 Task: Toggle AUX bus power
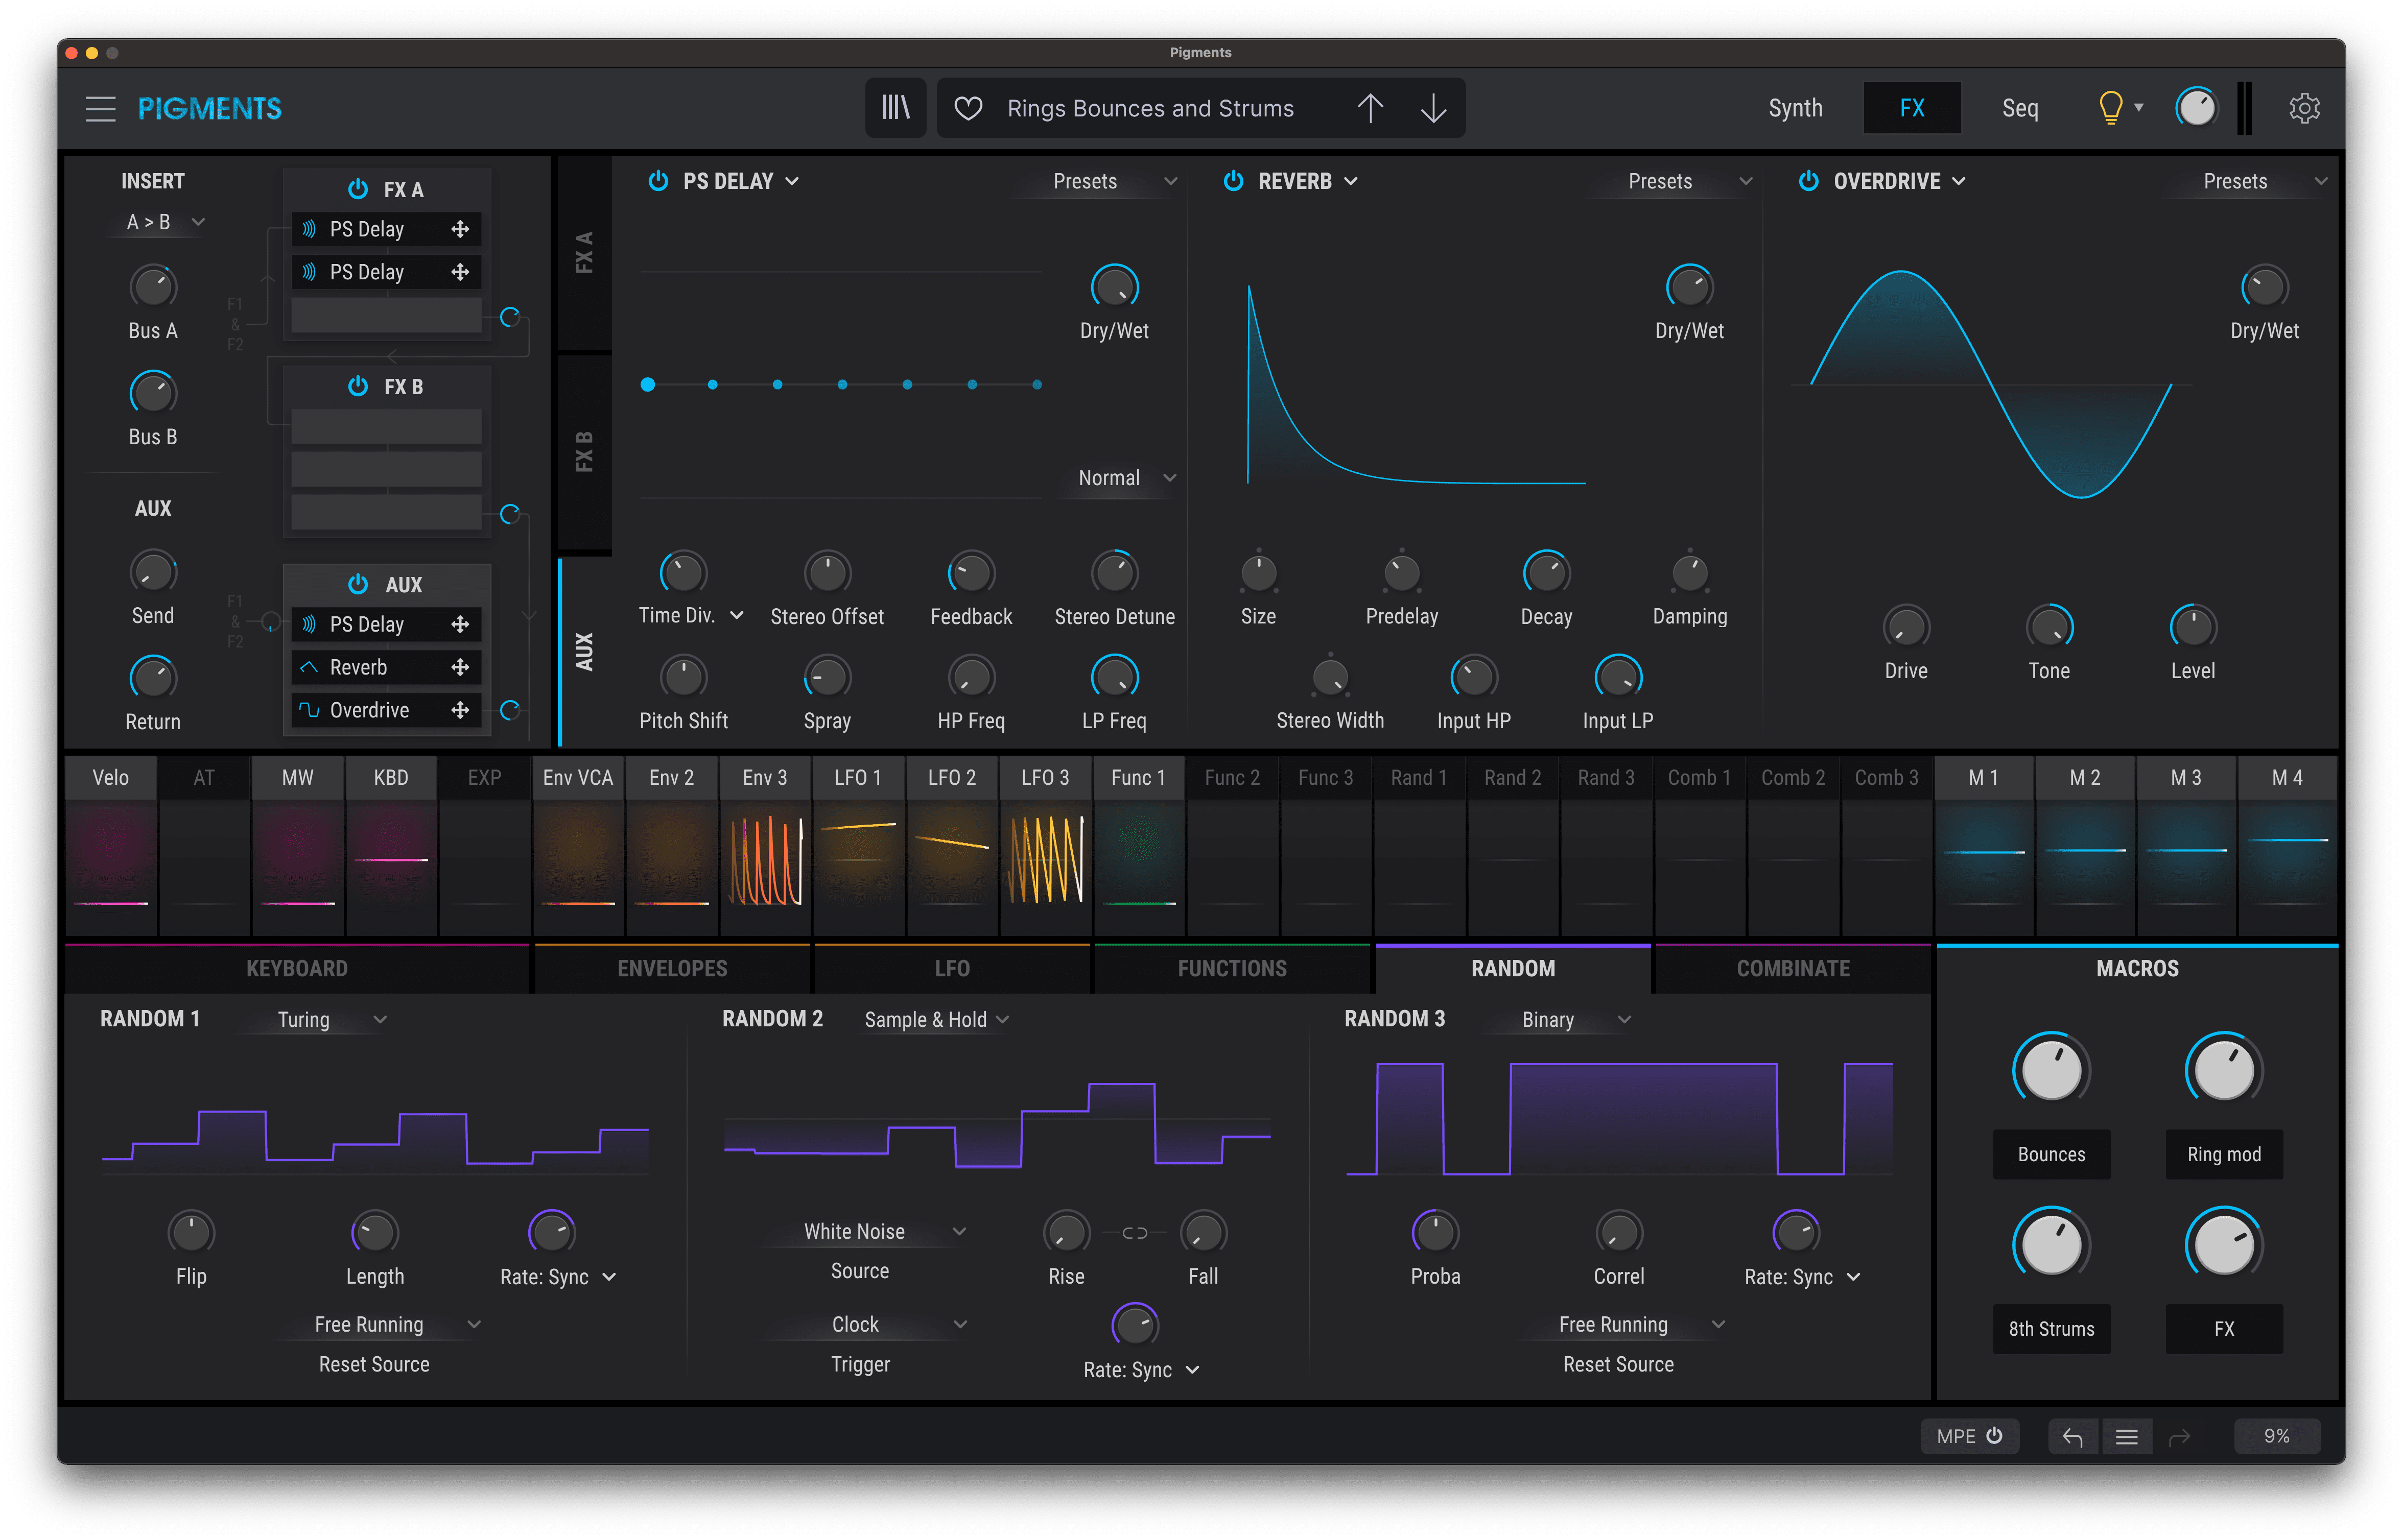[357, 583]
